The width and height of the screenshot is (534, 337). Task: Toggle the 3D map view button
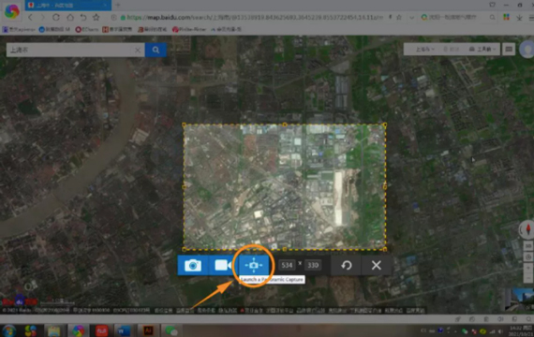coord(528,246)
